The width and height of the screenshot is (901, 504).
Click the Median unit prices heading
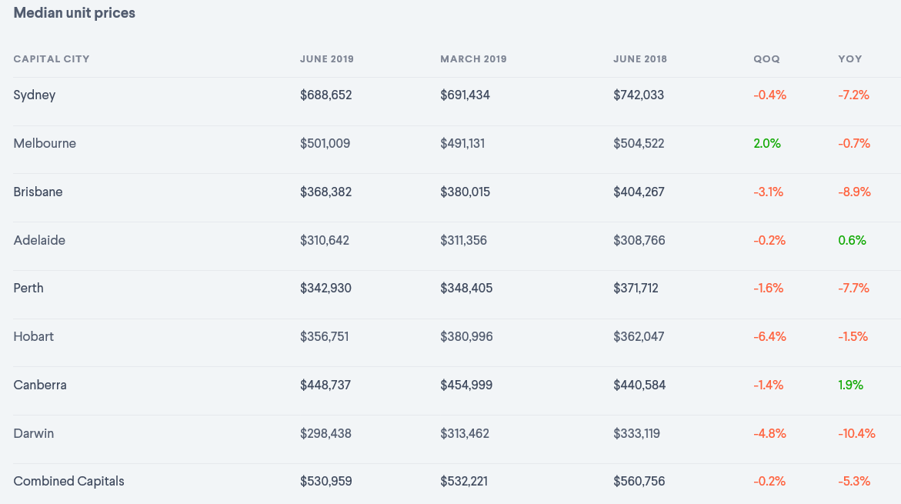click(75, 13)
